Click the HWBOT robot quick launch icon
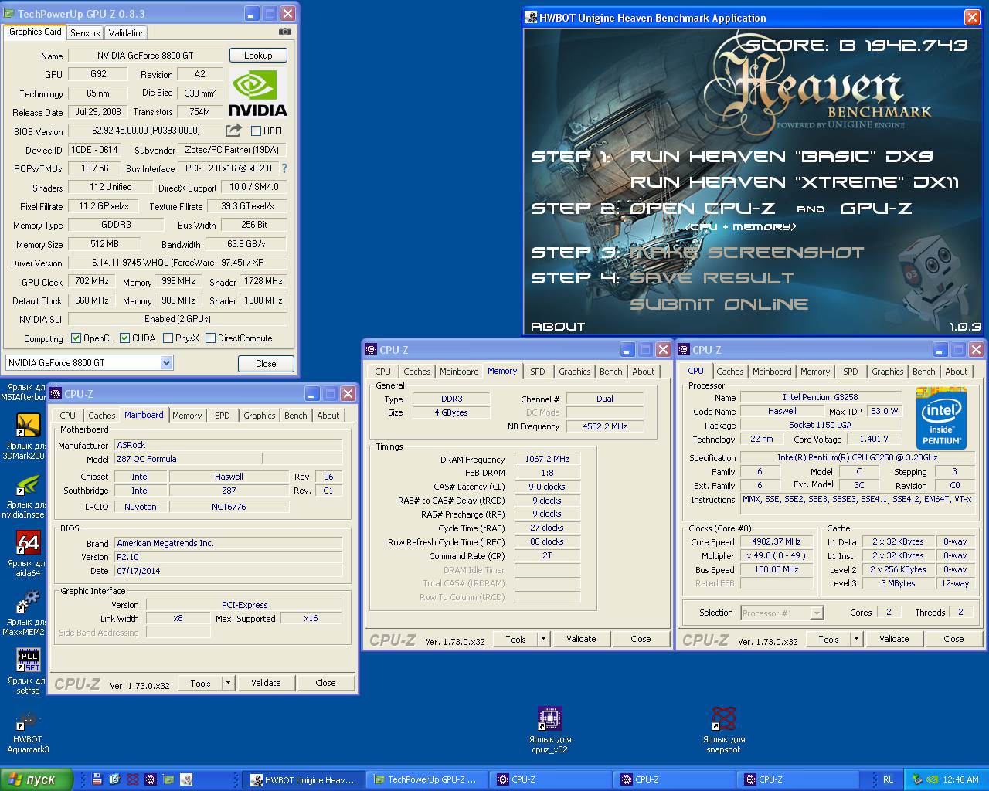The image size is (989, 791). (186, 779)
